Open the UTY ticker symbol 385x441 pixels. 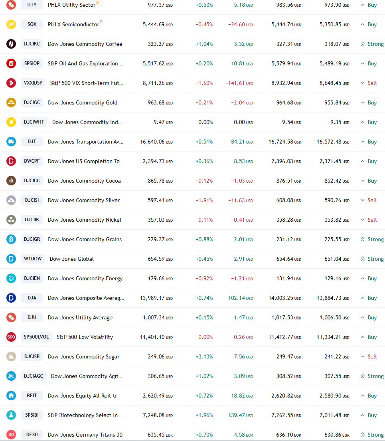click(x=32, y=5)
